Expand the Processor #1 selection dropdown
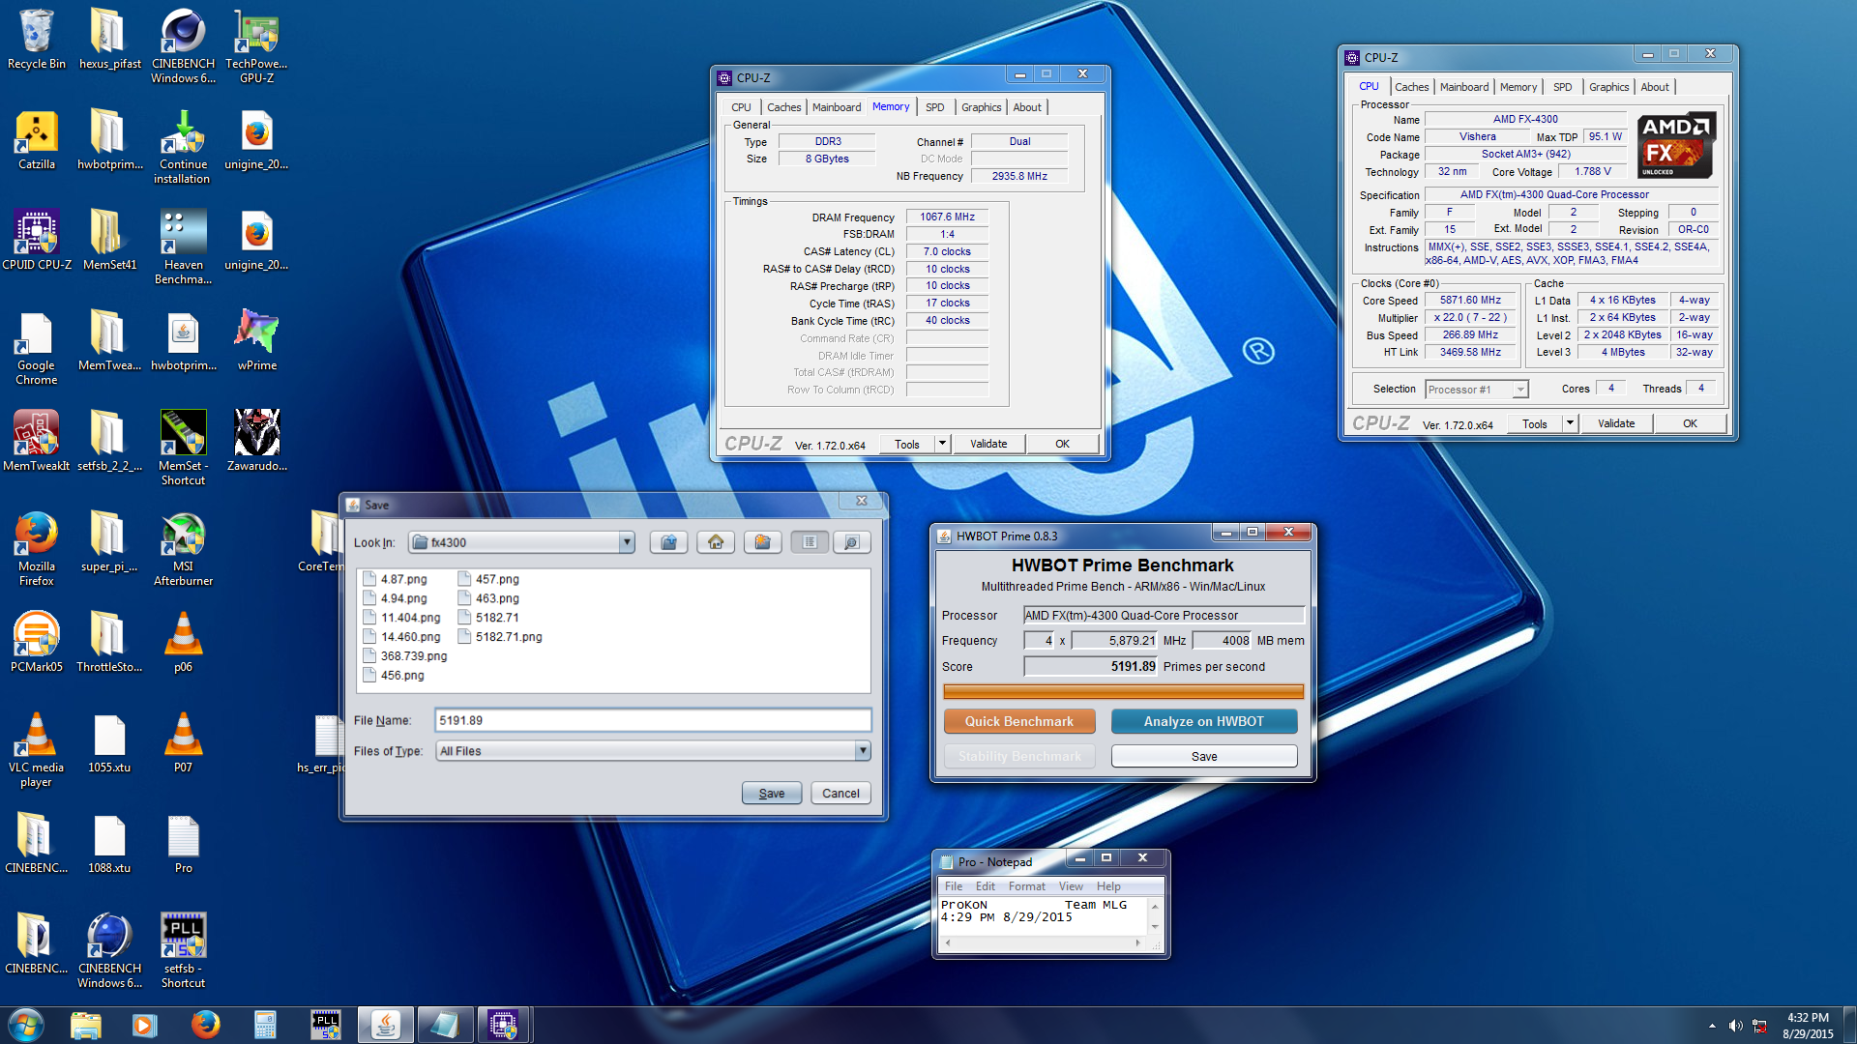Image resolution: width=1857 pixels, height=1044 pixels. (1520, 390)
